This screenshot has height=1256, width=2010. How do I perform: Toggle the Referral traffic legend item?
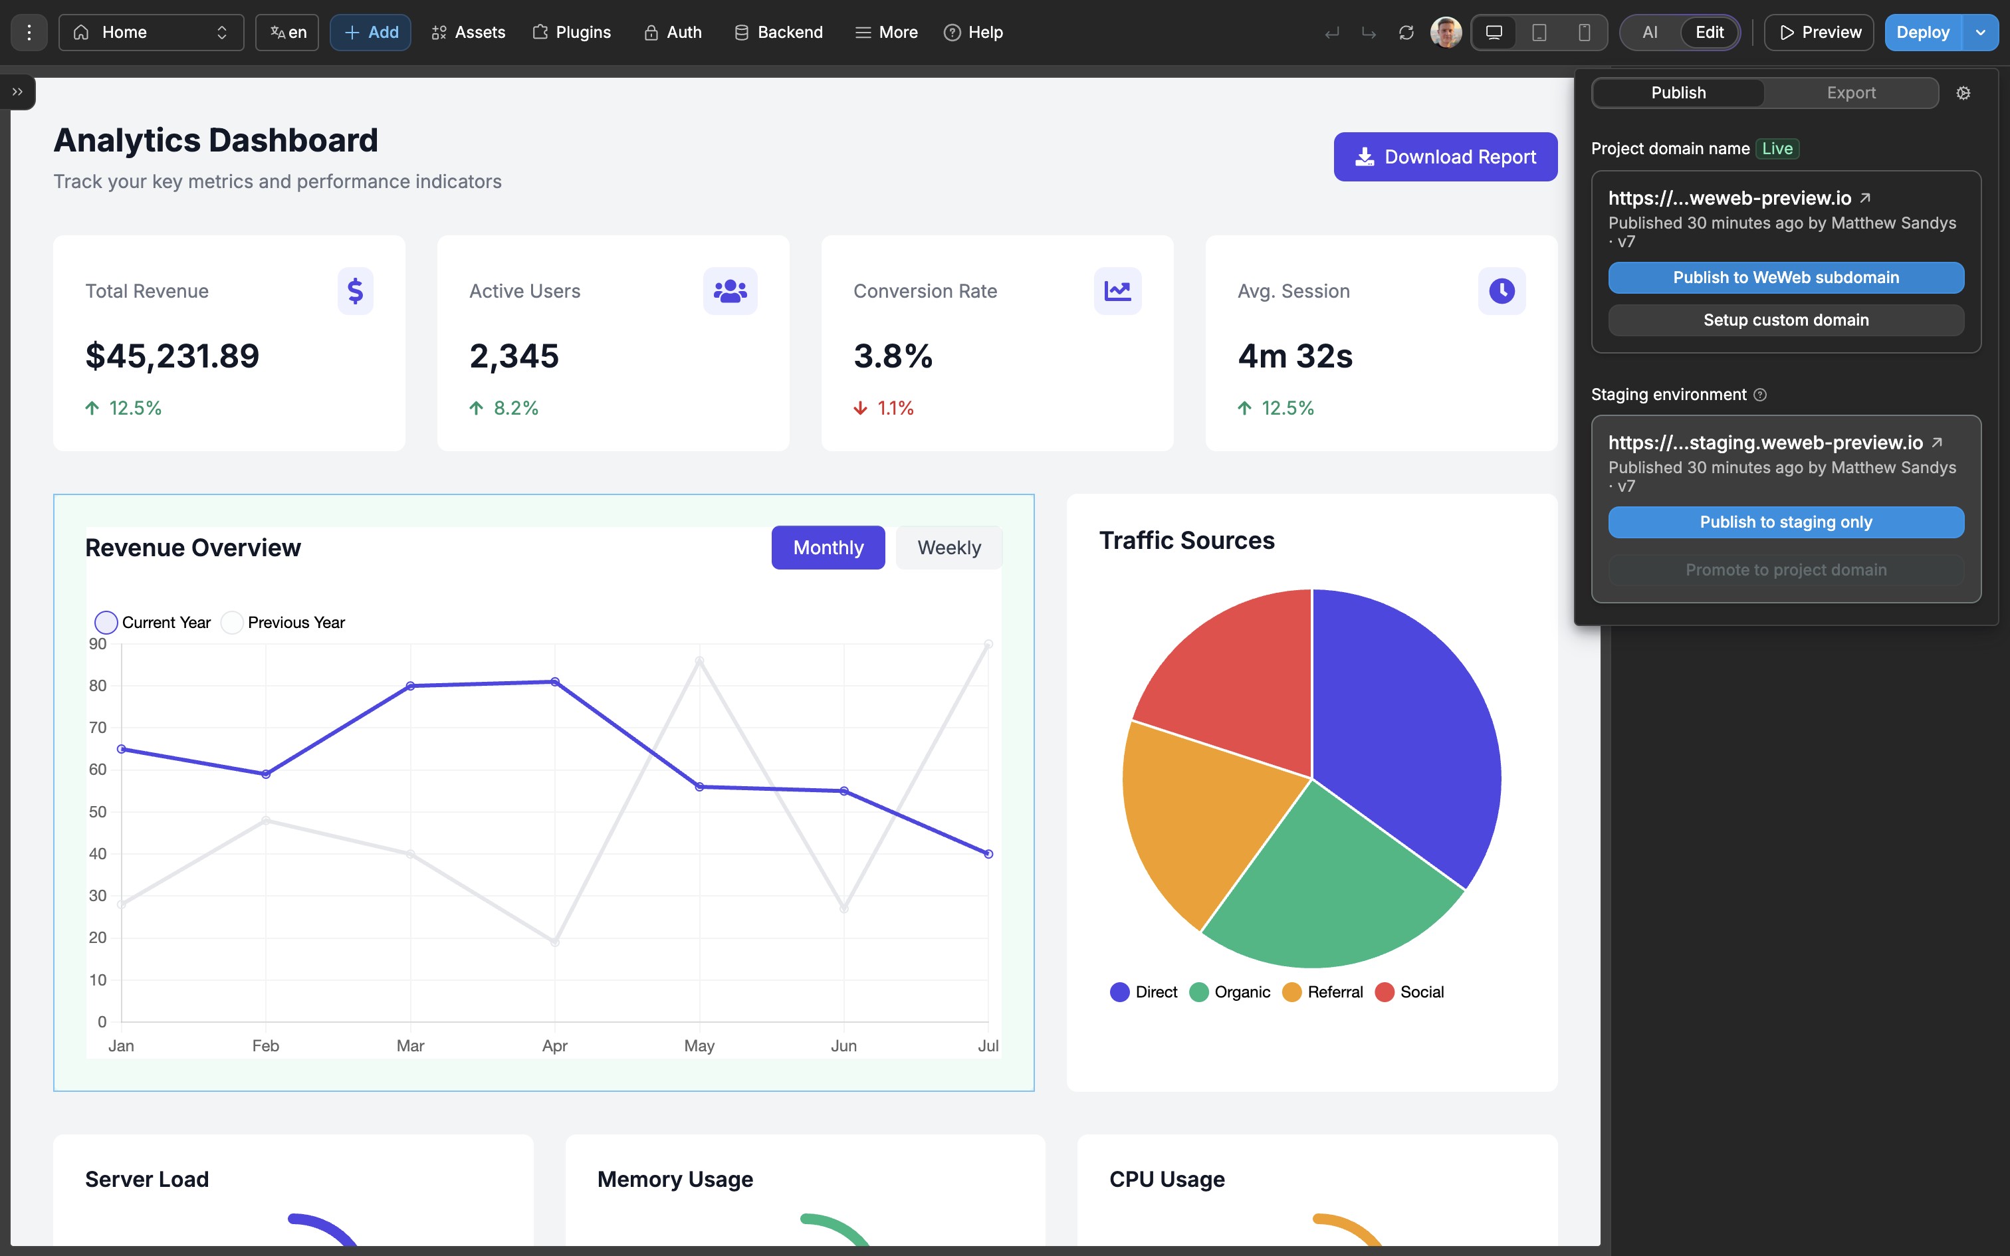click(1322, 992)
